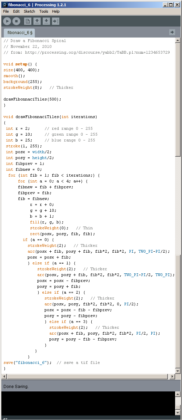Click the 'background(255);' code line
The height and width of the screenshot is (420, 182).
23,82
